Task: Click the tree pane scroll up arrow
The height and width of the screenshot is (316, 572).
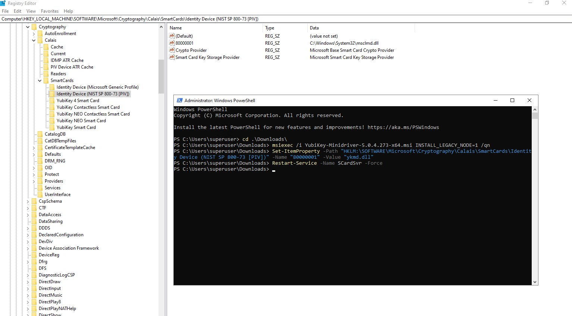Action: pos(161,27)
